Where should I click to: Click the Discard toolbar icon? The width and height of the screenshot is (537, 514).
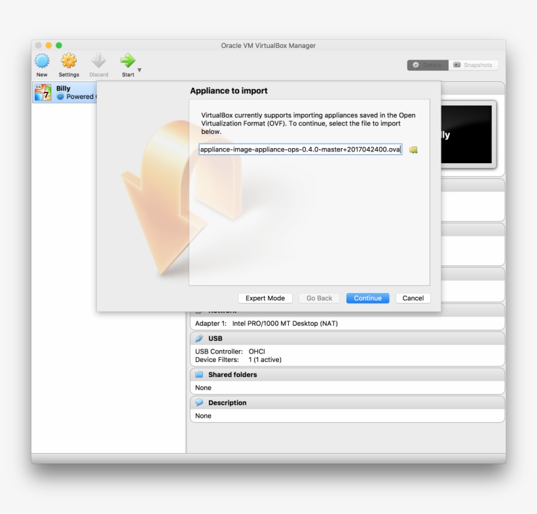(98, 62)
